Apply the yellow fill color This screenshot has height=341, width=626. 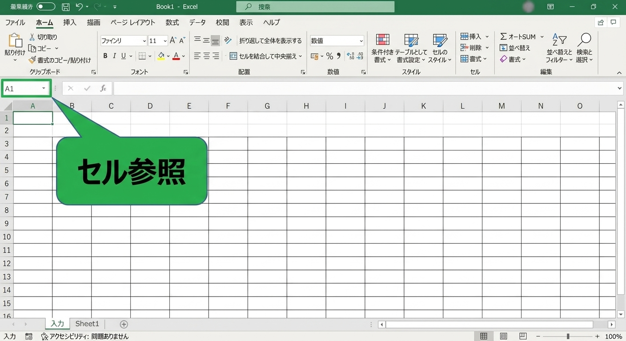point(161,56)
